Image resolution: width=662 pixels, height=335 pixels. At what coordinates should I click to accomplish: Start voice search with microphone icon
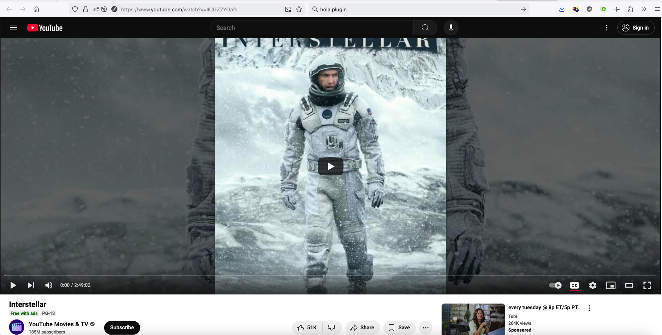click(451, 28)
